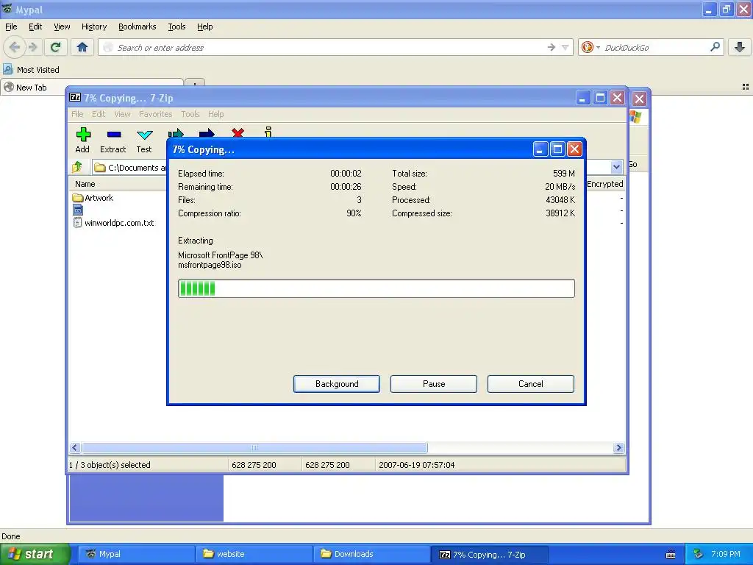Image resolution: width=753 pixels, height=565 pixels.
Task: Click the search magnifier icon in Mypal
Action: [x=715, y=47]
